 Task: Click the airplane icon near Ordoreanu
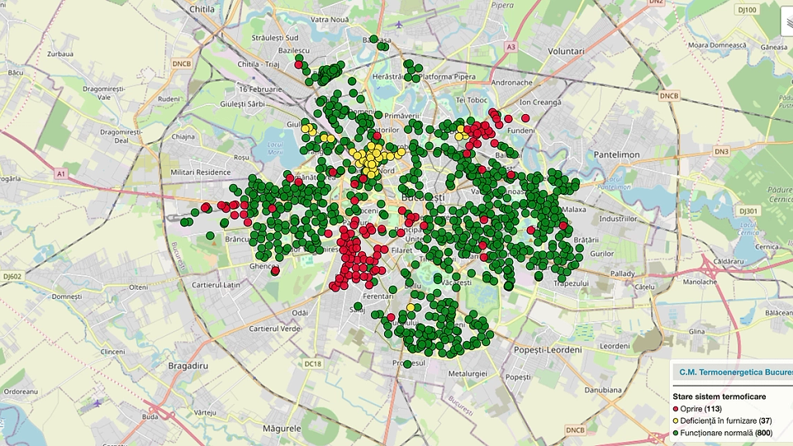pyautogui.click(x=97, y=404)
